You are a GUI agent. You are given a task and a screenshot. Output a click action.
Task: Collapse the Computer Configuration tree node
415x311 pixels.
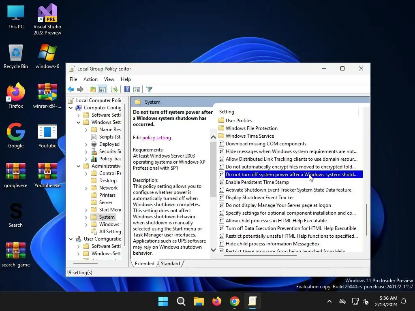click(71, 108)
